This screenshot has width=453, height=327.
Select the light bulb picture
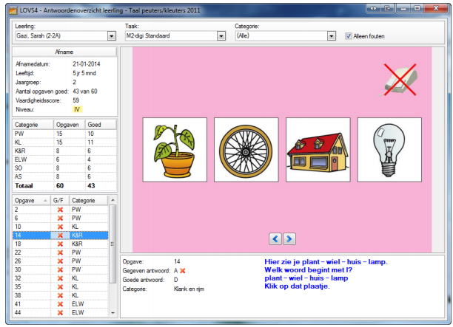(x=389, y=150)
